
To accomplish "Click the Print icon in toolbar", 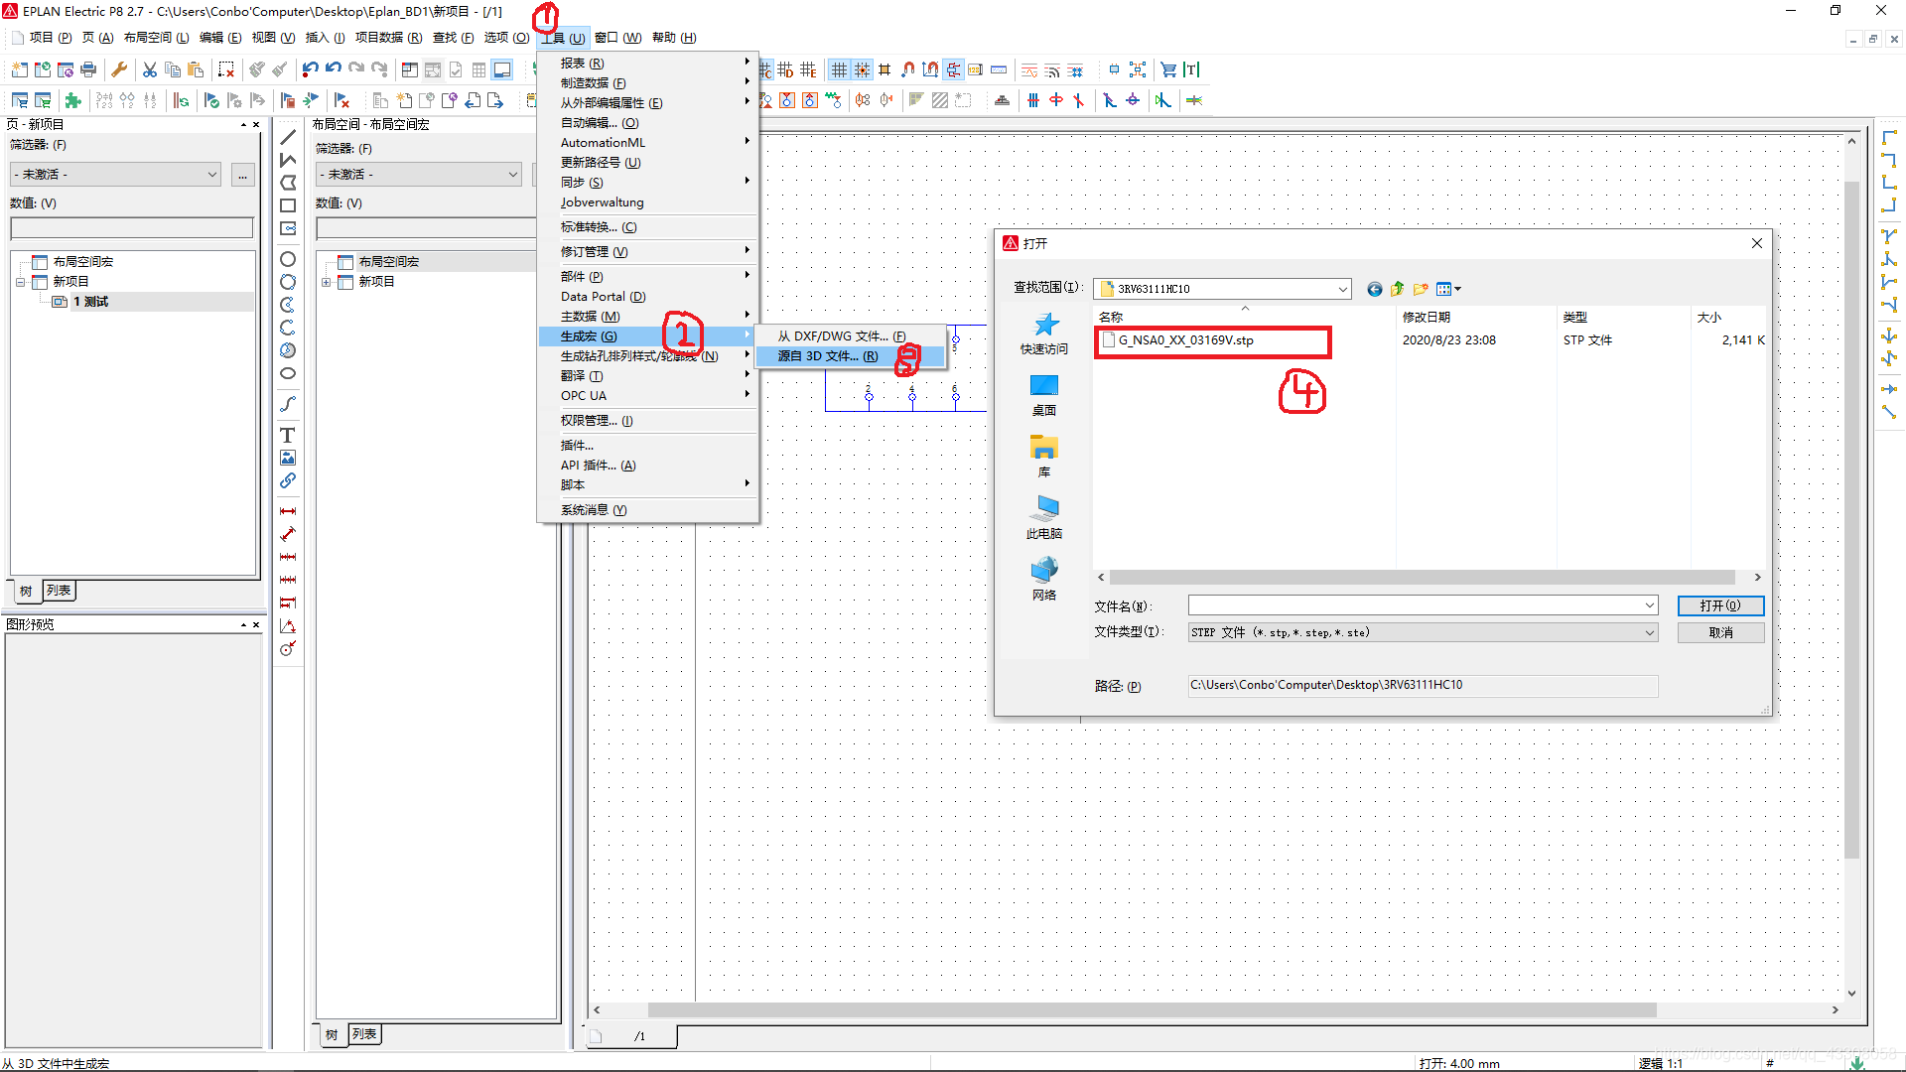I will 88,69.
